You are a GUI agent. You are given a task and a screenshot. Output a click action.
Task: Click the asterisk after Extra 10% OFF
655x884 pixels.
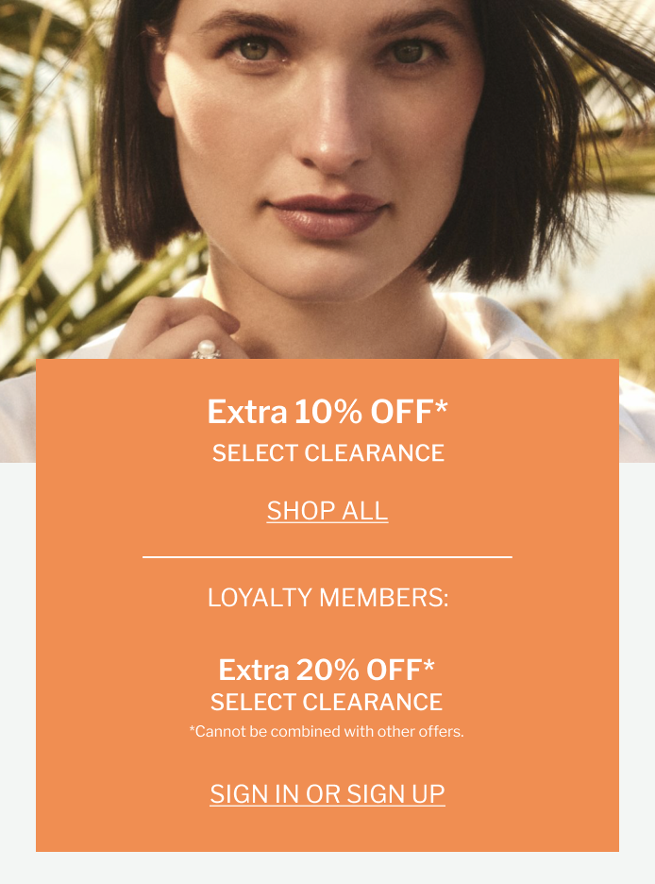[441, 407]
